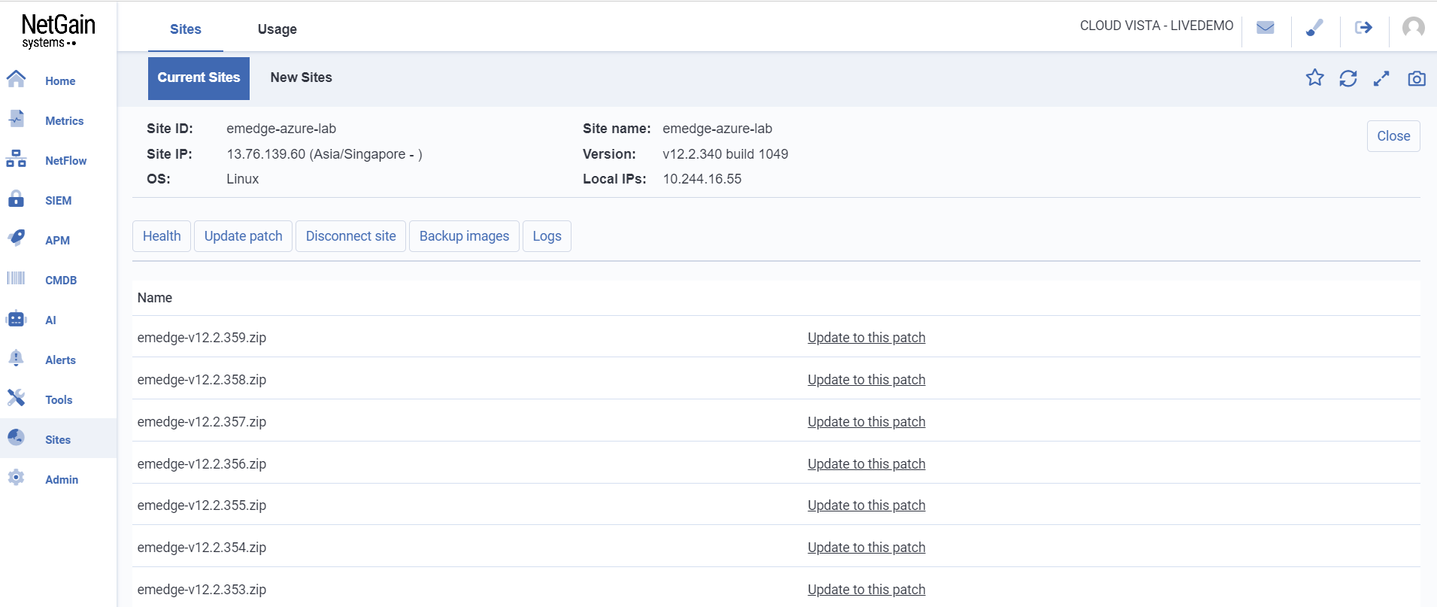Open Home from sidebar label

point(60,81)
